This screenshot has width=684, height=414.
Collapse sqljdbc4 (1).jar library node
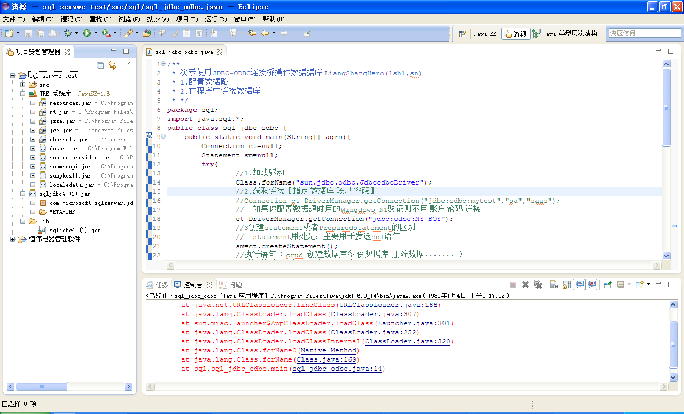[23, 194]
